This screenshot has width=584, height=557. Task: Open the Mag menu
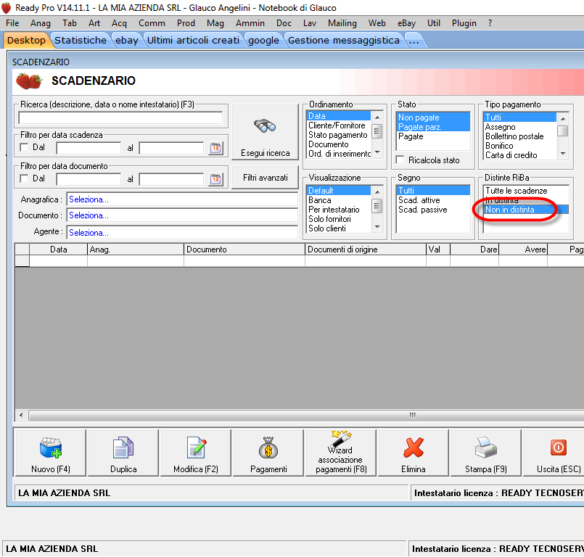pyautogui.click(x=215, y=23)
